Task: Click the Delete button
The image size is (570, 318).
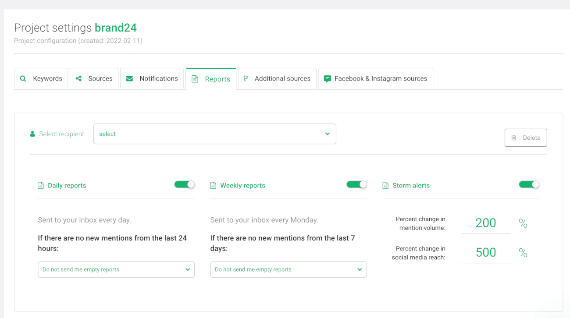Action: (526, 138)
